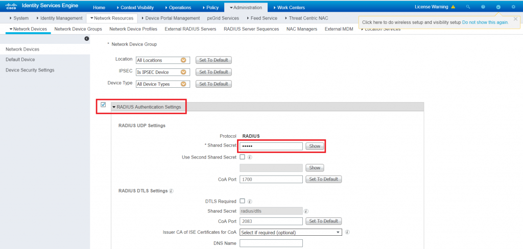
Task: Open the Location dropdown
Action: coord(162,60)
